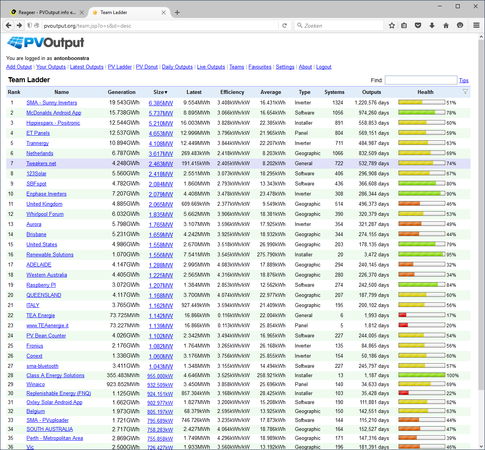The height and width of the screenshot is (450, 485).
Task: Open the Teams navigation link
Action: point(237,67)
